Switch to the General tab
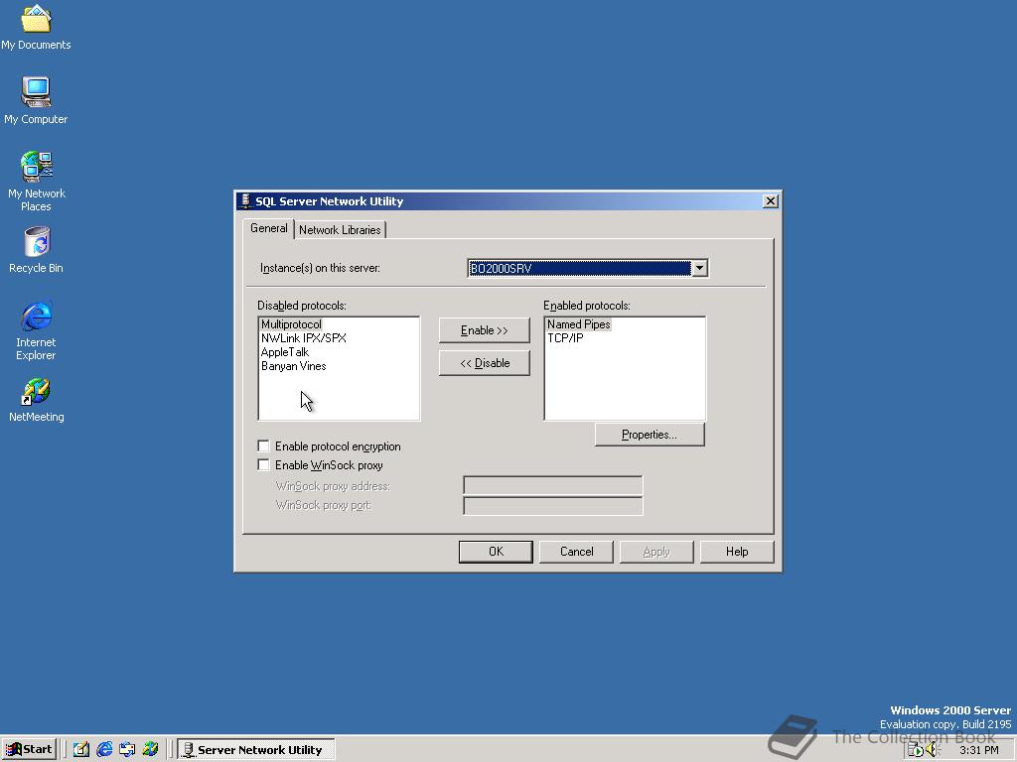Image resolution: width=1017 pixels, height=762 pixels. [268, 228]
